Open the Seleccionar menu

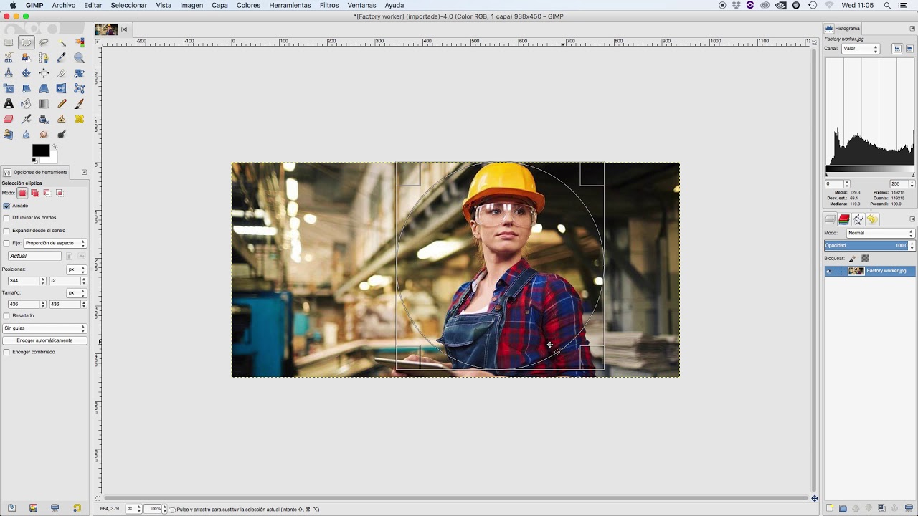click(129, 5)
